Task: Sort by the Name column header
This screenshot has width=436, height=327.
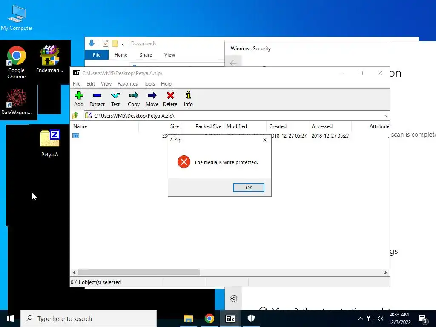Action: 104,126
